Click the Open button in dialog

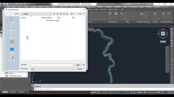tap(78, 65)
